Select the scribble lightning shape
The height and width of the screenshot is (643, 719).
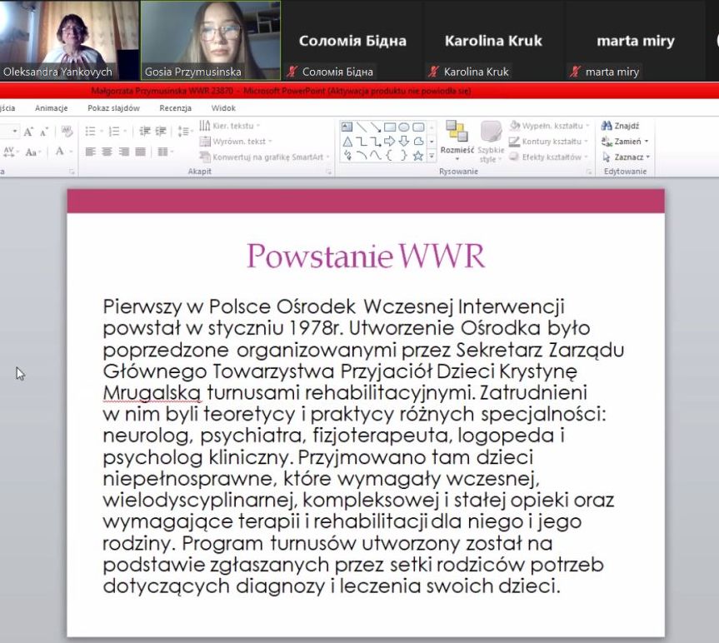pos(347,156)
